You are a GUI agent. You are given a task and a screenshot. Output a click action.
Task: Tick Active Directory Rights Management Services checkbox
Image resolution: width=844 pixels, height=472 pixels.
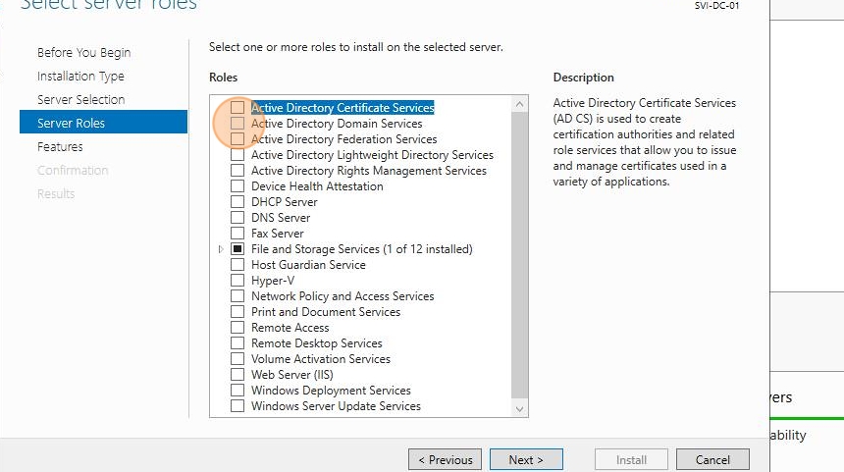point(237,171)
